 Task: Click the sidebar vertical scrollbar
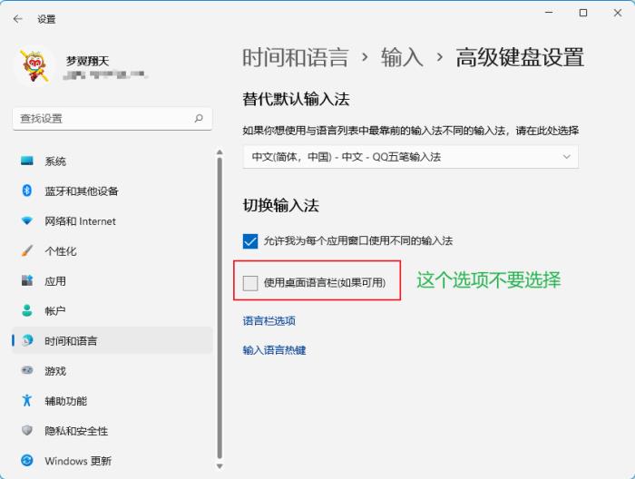219,308
